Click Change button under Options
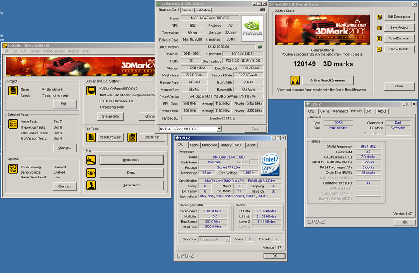The height and width of the screenshot is (273, 419). (65, 186)
